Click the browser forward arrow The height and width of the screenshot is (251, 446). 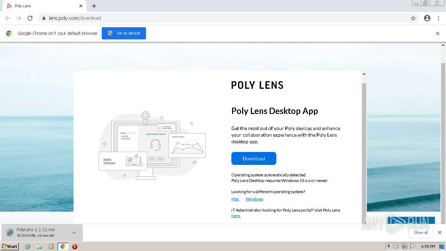click(x=19, y=18)
